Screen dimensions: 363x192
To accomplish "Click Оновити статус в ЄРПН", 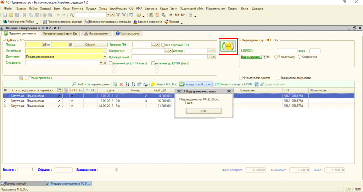I will [x=234, y=84].
